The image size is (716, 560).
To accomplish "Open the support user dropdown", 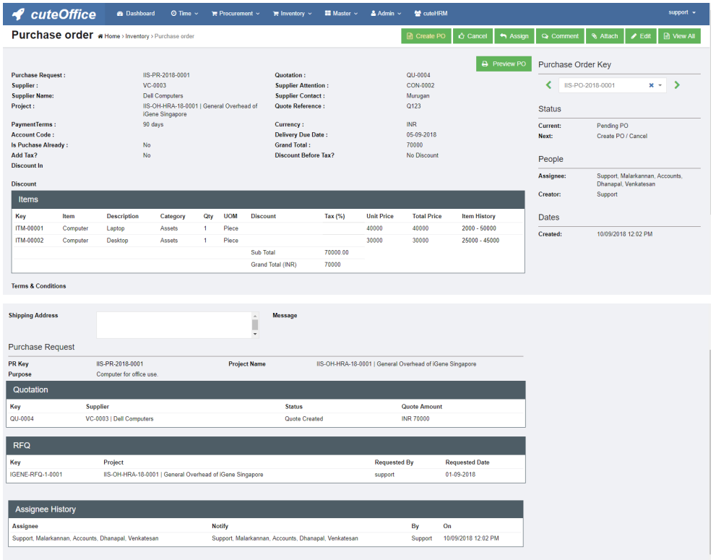I will pyautogui.click(x=681, y=12).
